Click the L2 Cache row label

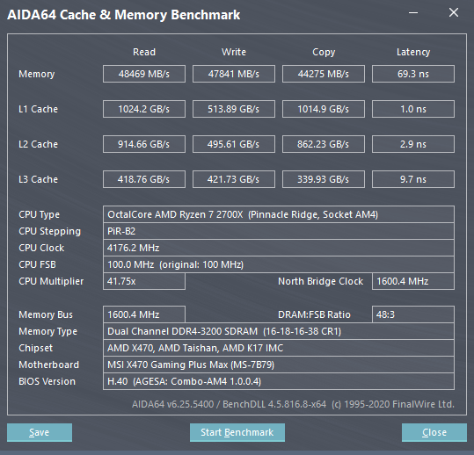pyautogui.click(x=38, y=144)
